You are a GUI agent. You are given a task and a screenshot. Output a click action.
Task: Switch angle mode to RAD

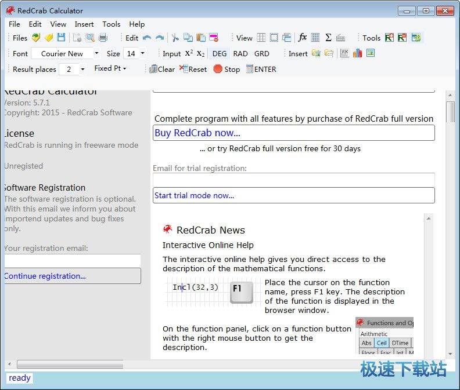click(240, 53)
